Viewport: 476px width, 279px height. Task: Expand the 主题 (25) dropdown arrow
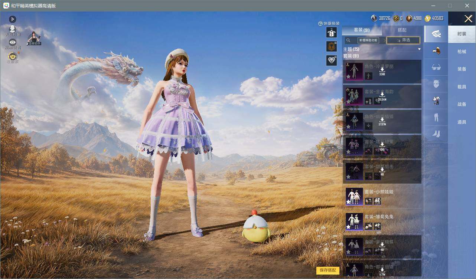pyautogui.click(x=419, y=49)
